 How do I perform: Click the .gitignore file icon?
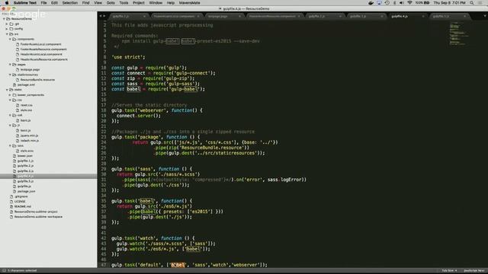point(11,196)
